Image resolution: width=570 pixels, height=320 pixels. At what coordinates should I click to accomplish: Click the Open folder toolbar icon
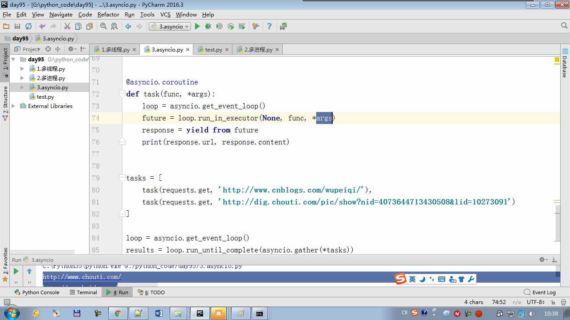6,27
